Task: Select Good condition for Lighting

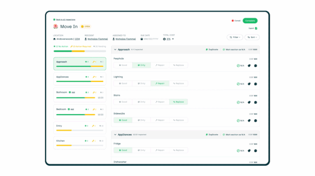Action: [123, 83]
